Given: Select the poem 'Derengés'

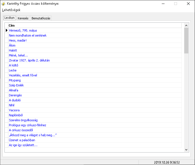Looking at the screenshot, I should pos(95,95).
